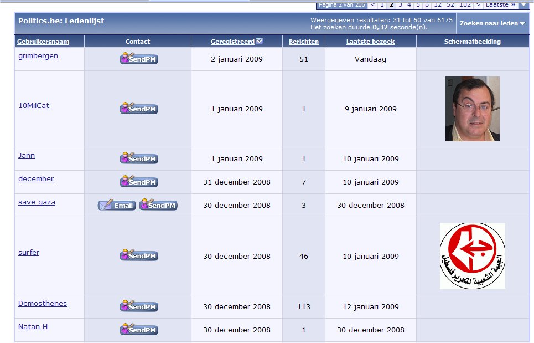
Task: Click surfer's red logo avatar image
Action: coord(472,256)
